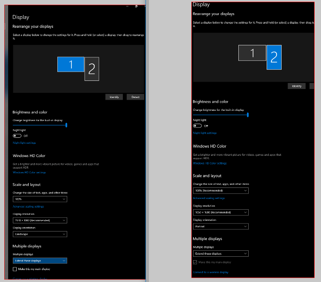Minimize the left Settings window
The height and width of the screenshot is (282, 321).
[x=128, y=6]
